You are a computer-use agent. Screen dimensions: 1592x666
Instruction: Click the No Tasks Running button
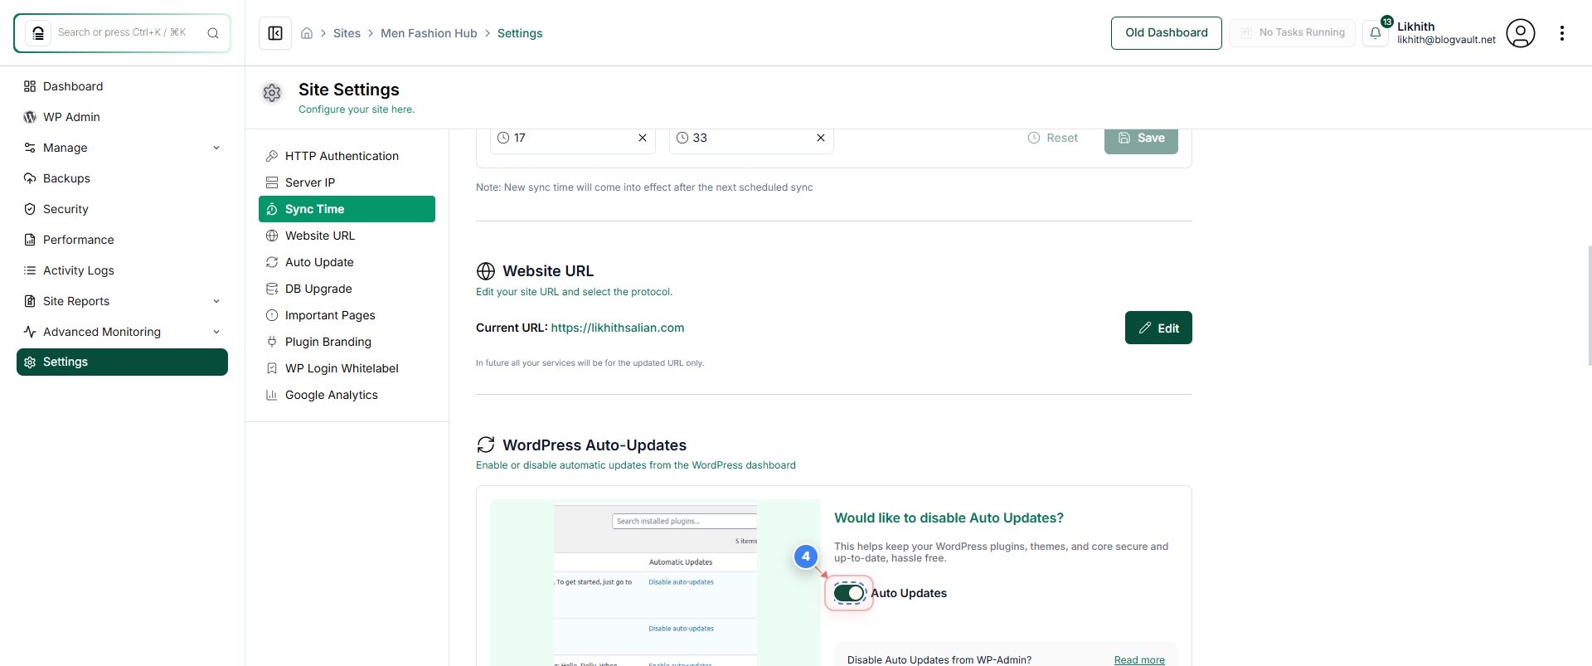coord(1292,33)
